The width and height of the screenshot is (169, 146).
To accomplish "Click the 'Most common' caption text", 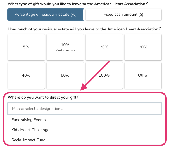I will point(65,50).
